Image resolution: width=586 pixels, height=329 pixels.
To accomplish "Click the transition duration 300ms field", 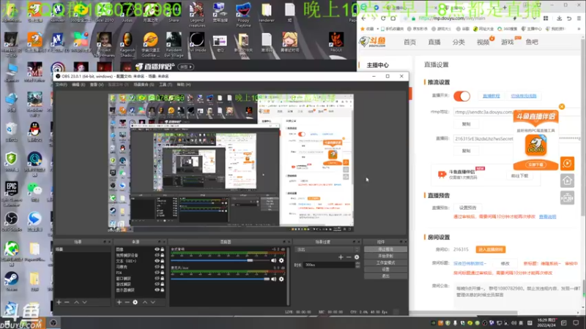I will point(329,265).
